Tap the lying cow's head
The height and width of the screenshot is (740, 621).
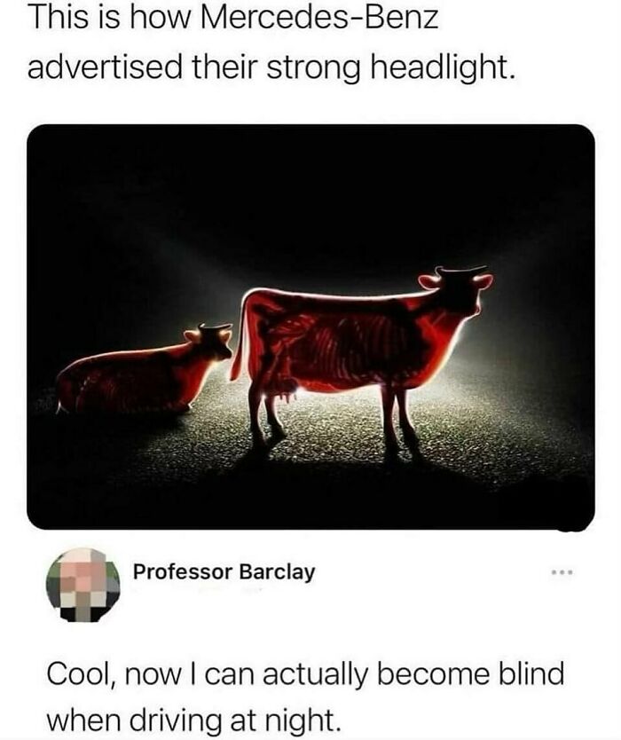(211, 340)
